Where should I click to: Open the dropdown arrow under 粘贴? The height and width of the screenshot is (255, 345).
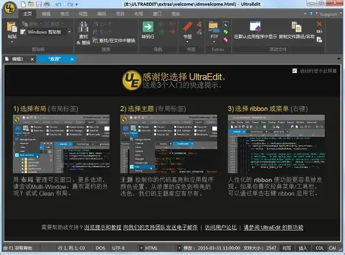[x=12, y=42]
